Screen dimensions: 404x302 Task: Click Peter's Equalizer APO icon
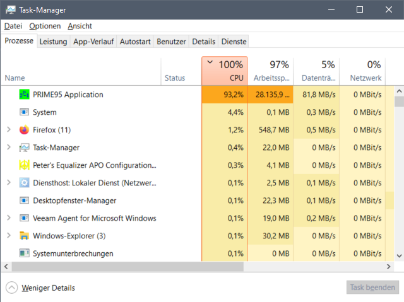point(24,165)
